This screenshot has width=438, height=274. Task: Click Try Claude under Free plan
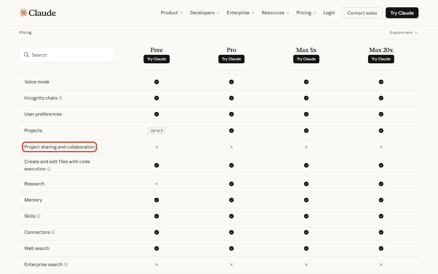pos(157,59)
